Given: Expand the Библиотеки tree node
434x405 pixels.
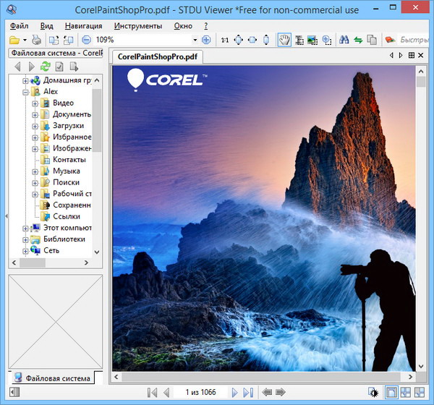Looking at the screenshot, I should [x=25, y=239].
